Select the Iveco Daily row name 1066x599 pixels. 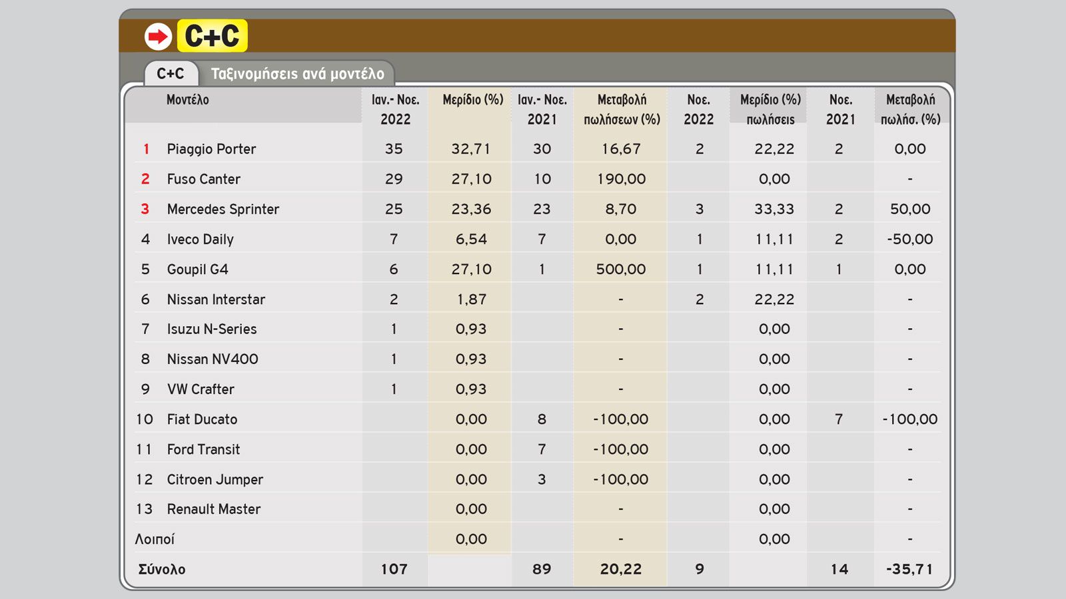(200, 239)
